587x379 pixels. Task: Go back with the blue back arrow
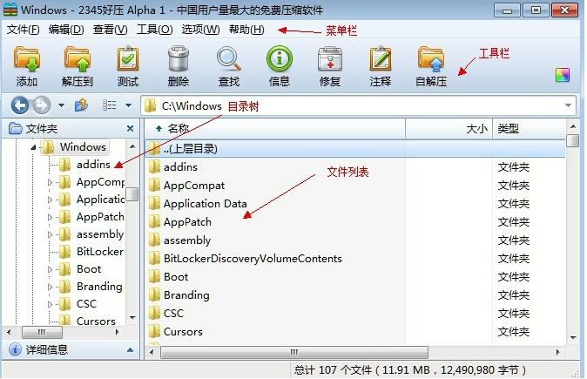point(20,105)
